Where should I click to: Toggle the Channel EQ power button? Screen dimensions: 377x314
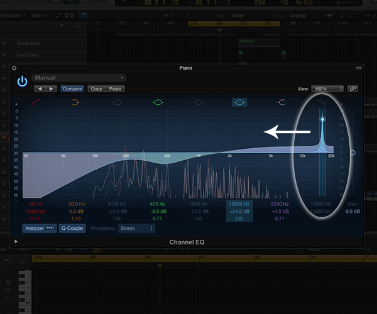click(22, 81)
